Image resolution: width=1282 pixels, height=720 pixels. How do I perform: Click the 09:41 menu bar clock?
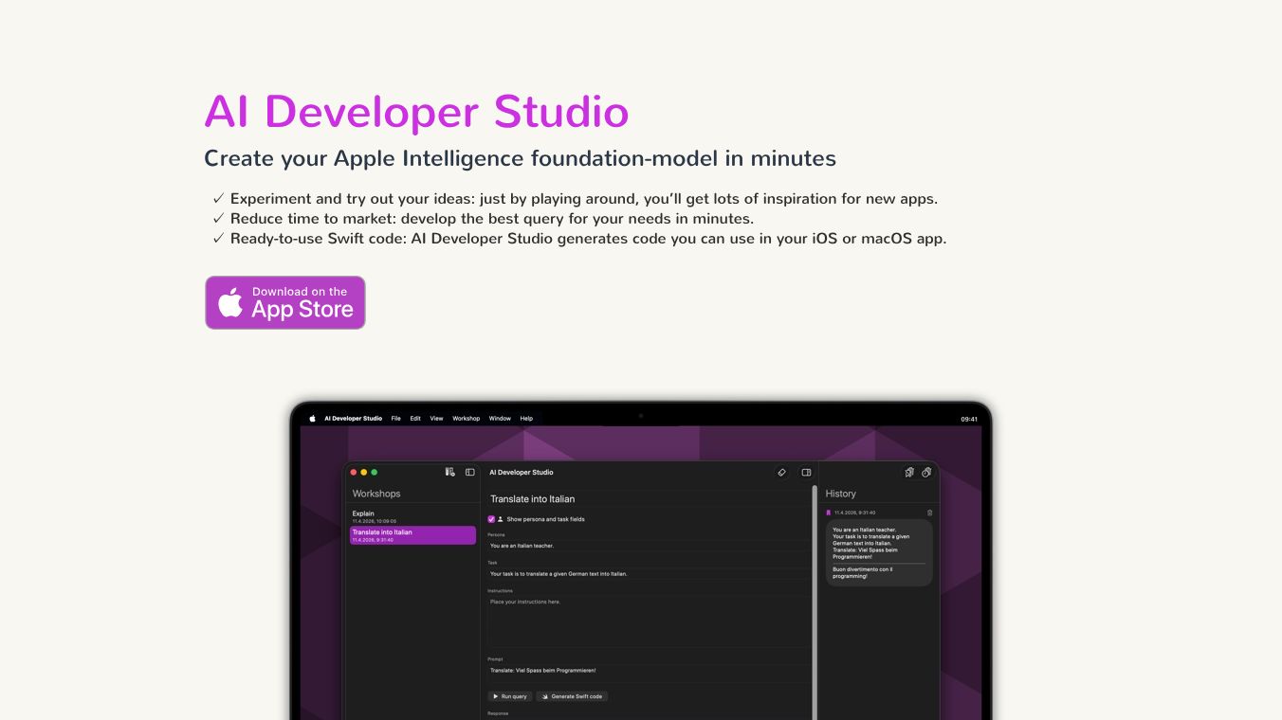[x=969, y=419]
